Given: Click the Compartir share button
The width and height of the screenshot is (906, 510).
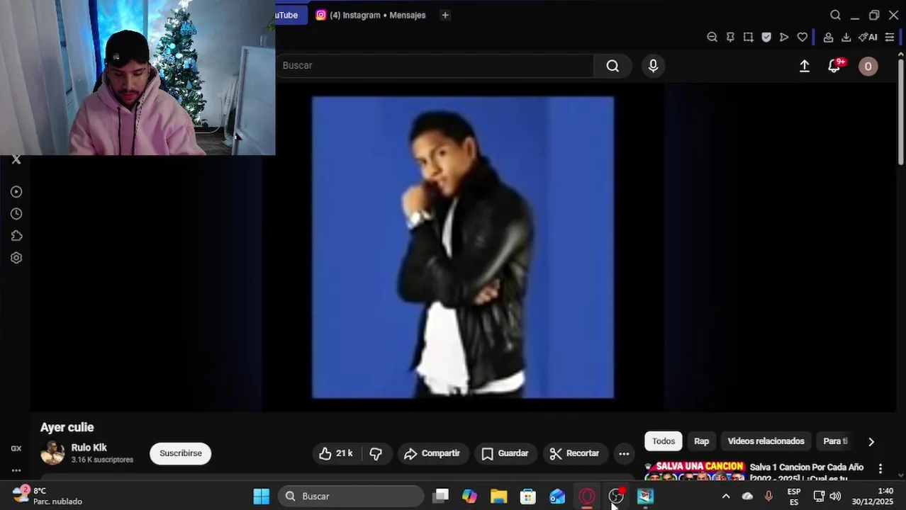Looking at the screenshot, I should point(432,453).
